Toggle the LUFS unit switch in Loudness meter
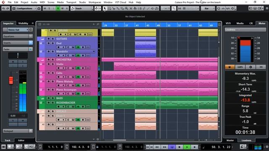 240,67
